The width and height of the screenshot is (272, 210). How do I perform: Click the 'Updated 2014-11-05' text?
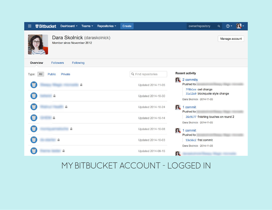(152, 85)
